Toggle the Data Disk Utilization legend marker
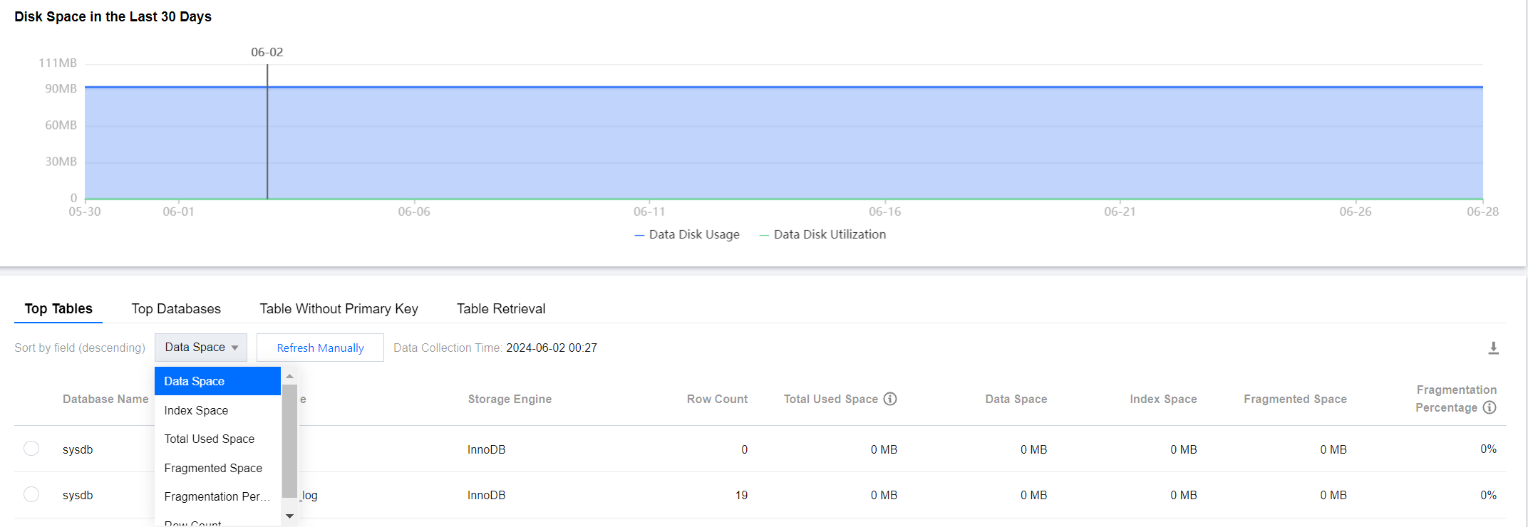 tap(764, 235)
